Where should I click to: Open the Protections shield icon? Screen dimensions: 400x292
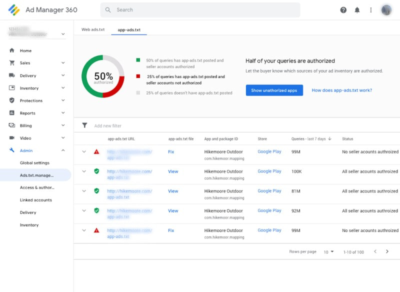pos(11,100)
